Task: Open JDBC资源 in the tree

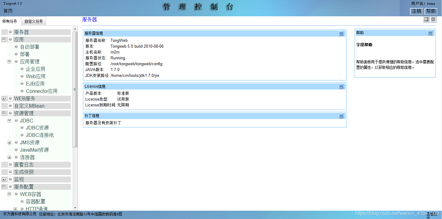Action: (x=37, y=128)
